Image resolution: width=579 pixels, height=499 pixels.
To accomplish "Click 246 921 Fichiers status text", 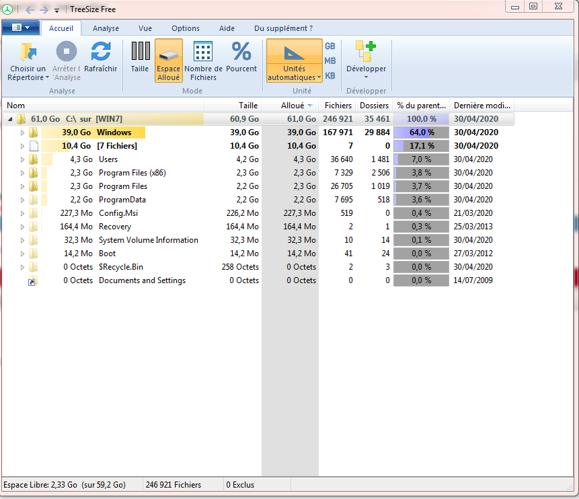I will [173, 485].
